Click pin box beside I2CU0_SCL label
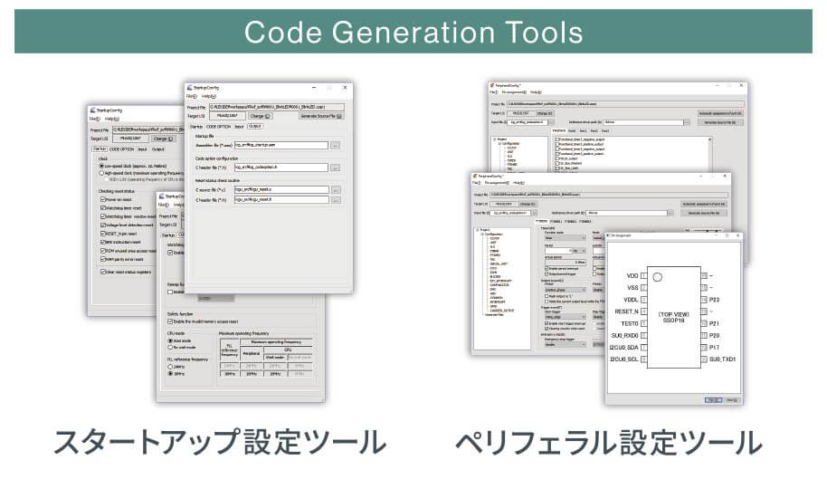The image size is (827, 479). tap(643, 359)
